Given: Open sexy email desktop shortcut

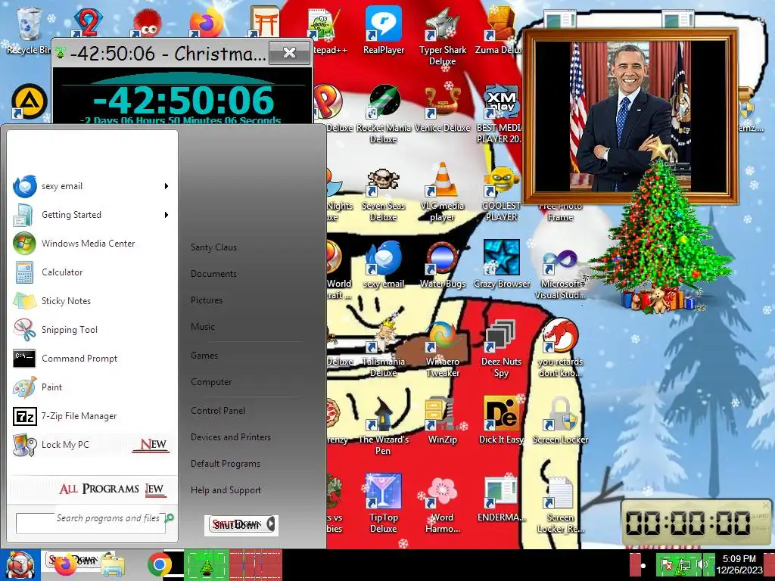Looking at the screenshot, I should (x=384, y=264).
